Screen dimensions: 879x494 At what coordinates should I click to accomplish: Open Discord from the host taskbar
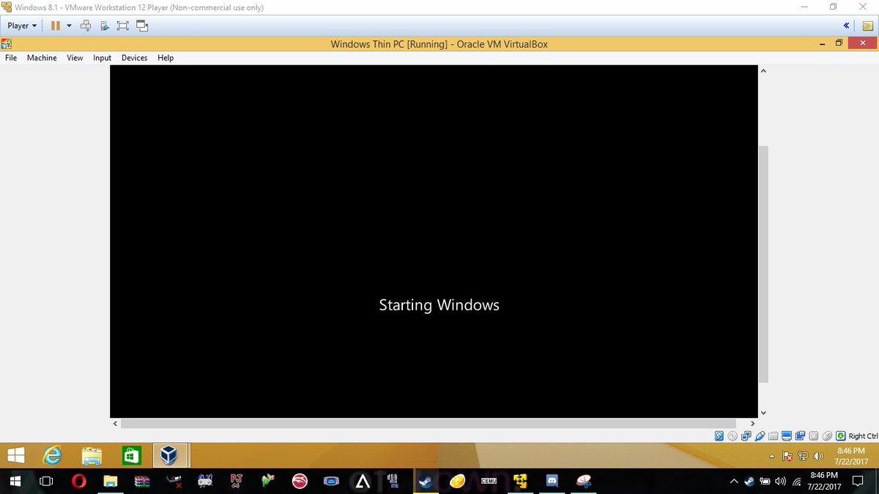(552, 482)
